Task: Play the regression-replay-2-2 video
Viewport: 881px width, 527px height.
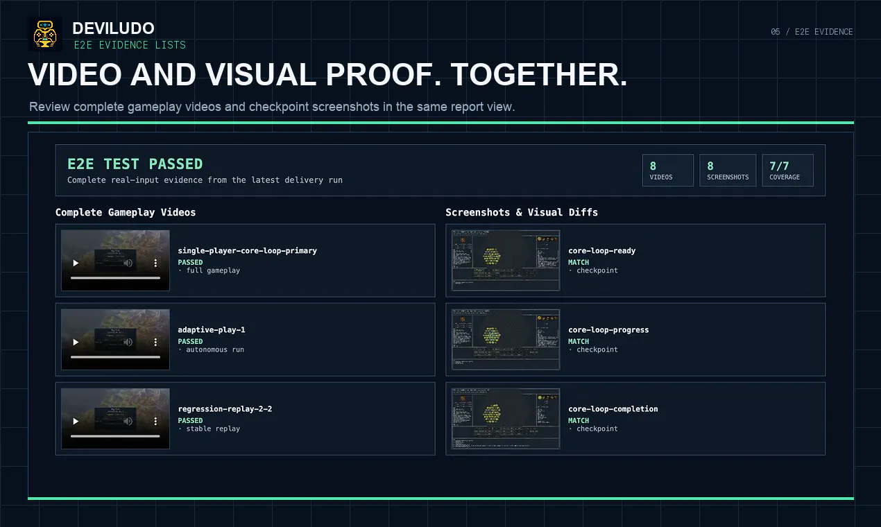Action: coord(76,422)
